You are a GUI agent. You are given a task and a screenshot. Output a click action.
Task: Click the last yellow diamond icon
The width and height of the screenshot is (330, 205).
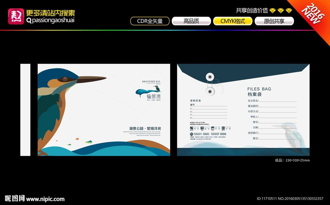tap(289, 11)
